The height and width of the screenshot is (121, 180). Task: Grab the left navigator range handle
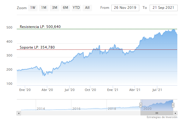tap(141, 105)
